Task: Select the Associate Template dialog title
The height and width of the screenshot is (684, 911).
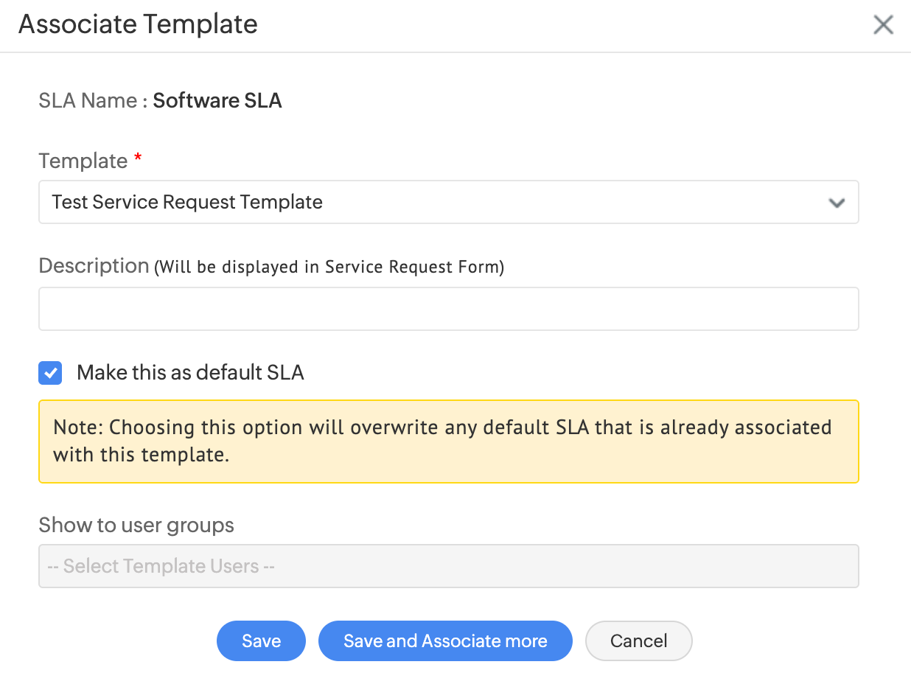Action: tap(138, 24)
